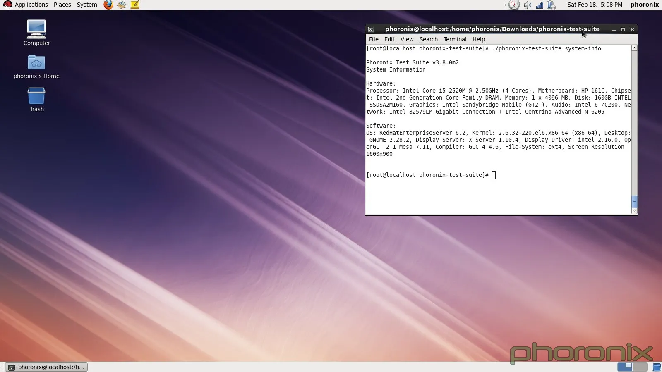Launch Firefox from the top panel
This screenshot has width=662, height=372.
point(108,5)
